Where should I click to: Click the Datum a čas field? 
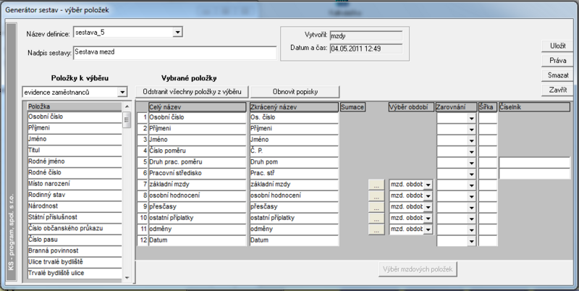(x=366, y=48)
